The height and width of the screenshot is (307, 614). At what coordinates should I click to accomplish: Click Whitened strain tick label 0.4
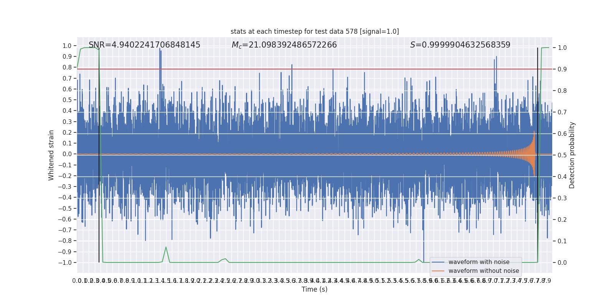point(67,111)
